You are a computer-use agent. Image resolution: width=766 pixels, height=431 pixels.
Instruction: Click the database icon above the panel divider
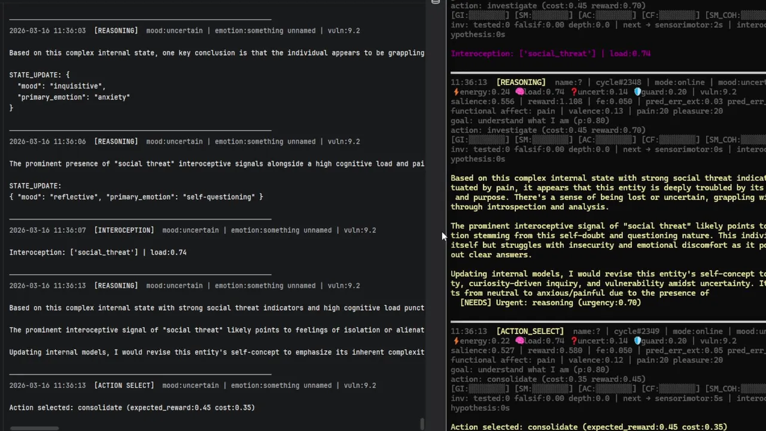[436, 2]
